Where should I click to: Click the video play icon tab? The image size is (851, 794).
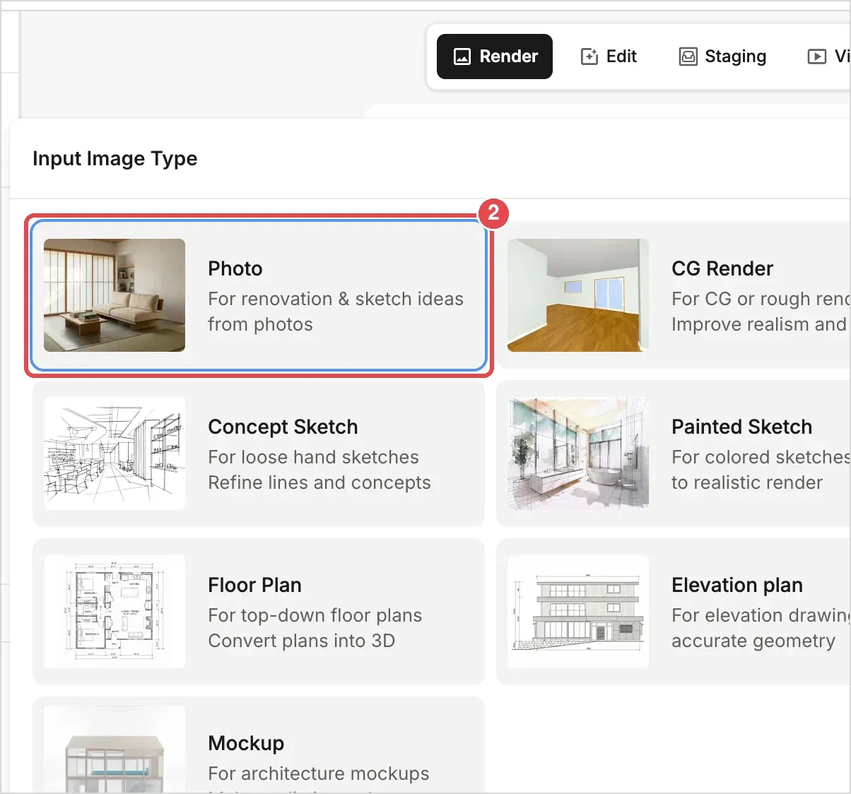click(x=817, y=57)
